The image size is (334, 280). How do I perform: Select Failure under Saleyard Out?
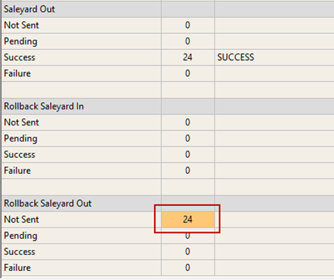tap(17, 73)
